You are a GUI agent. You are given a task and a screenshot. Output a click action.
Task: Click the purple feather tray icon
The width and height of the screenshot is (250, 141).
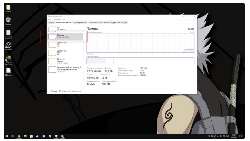click(x=215, y=136)
